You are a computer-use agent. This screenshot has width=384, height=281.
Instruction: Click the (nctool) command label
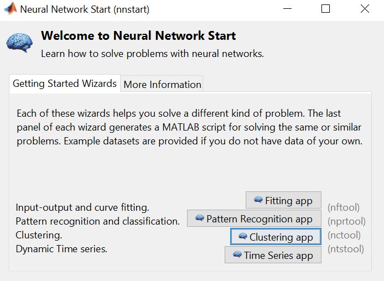click(344, 235)
